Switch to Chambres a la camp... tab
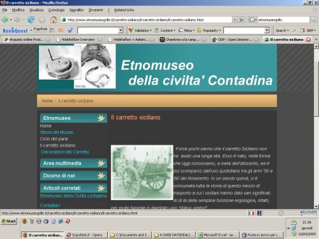This screenshot has height=239, width=319. pyautogui.click(x=182, y=40)
